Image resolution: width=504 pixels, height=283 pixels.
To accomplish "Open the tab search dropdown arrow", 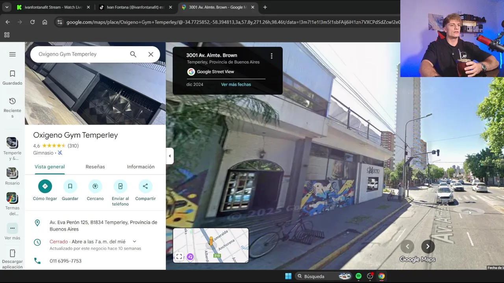I will 7,7.
